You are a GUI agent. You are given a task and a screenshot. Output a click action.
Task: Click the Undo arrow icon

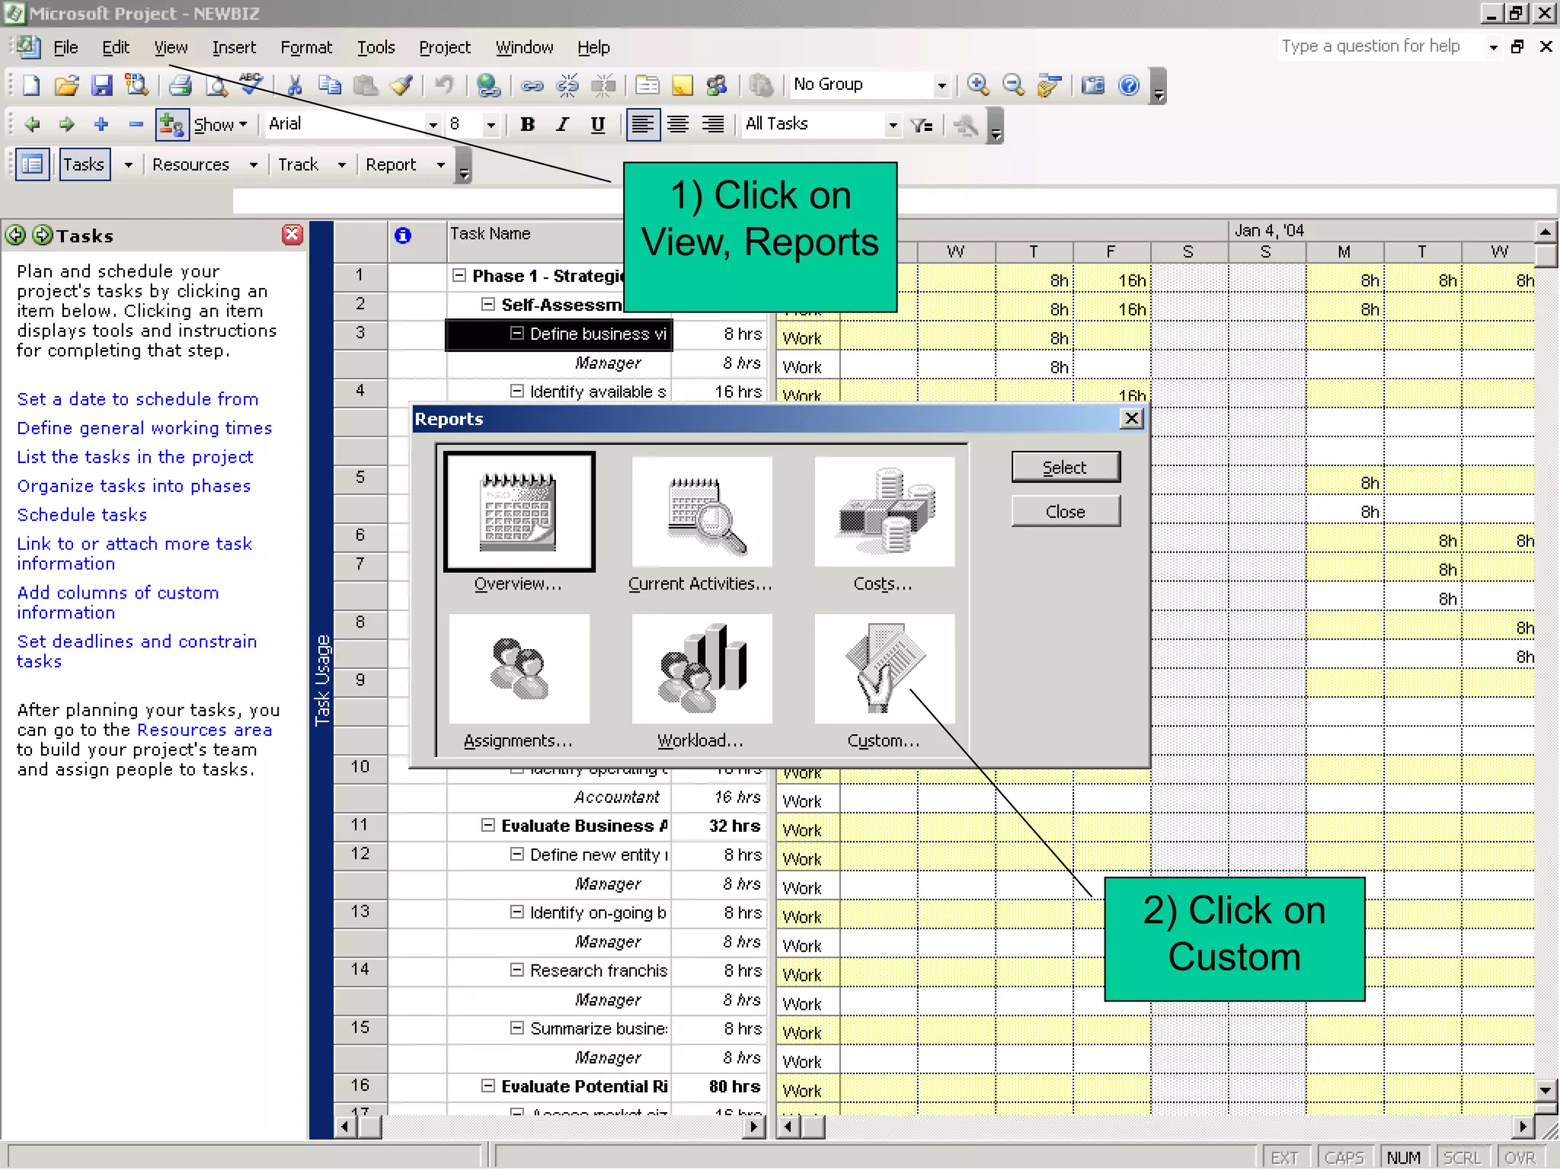[x=443, y=85]
